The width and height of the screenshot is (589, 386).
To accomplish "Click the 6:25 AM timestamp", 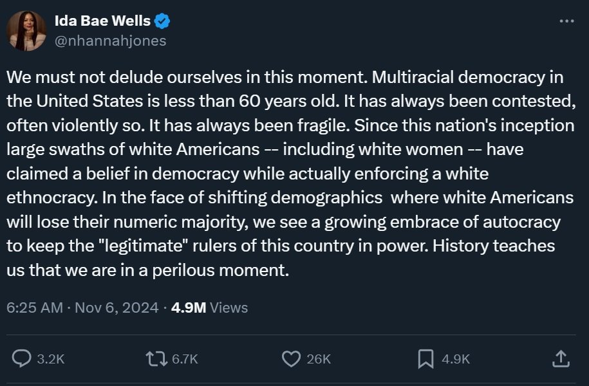I will (x=34, y=308).
